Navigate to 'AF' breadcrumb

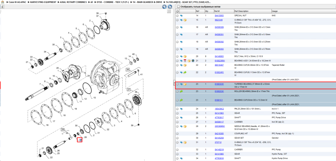pyautogui.click(x=92, y=2)
